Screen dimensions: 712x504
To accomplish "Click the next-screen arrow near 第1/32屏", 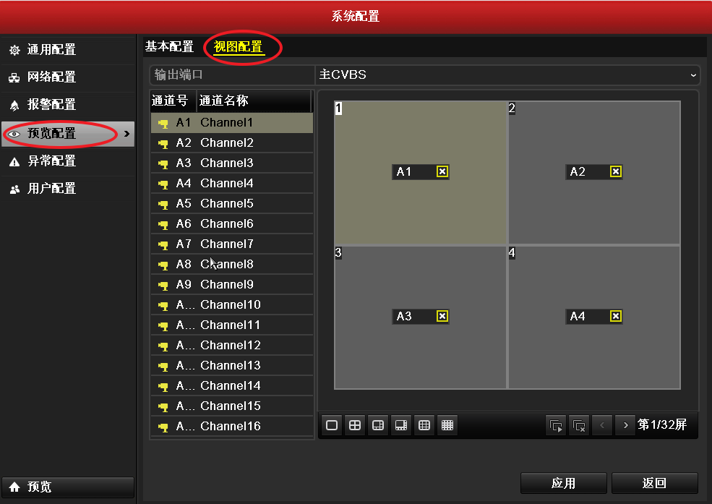I will pyautogui.click(x=625, y=425).
